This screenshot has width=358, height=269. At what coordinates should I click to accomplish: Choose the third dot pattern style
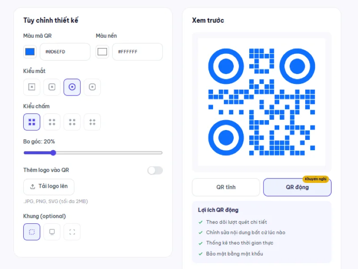tap(72, 122)
